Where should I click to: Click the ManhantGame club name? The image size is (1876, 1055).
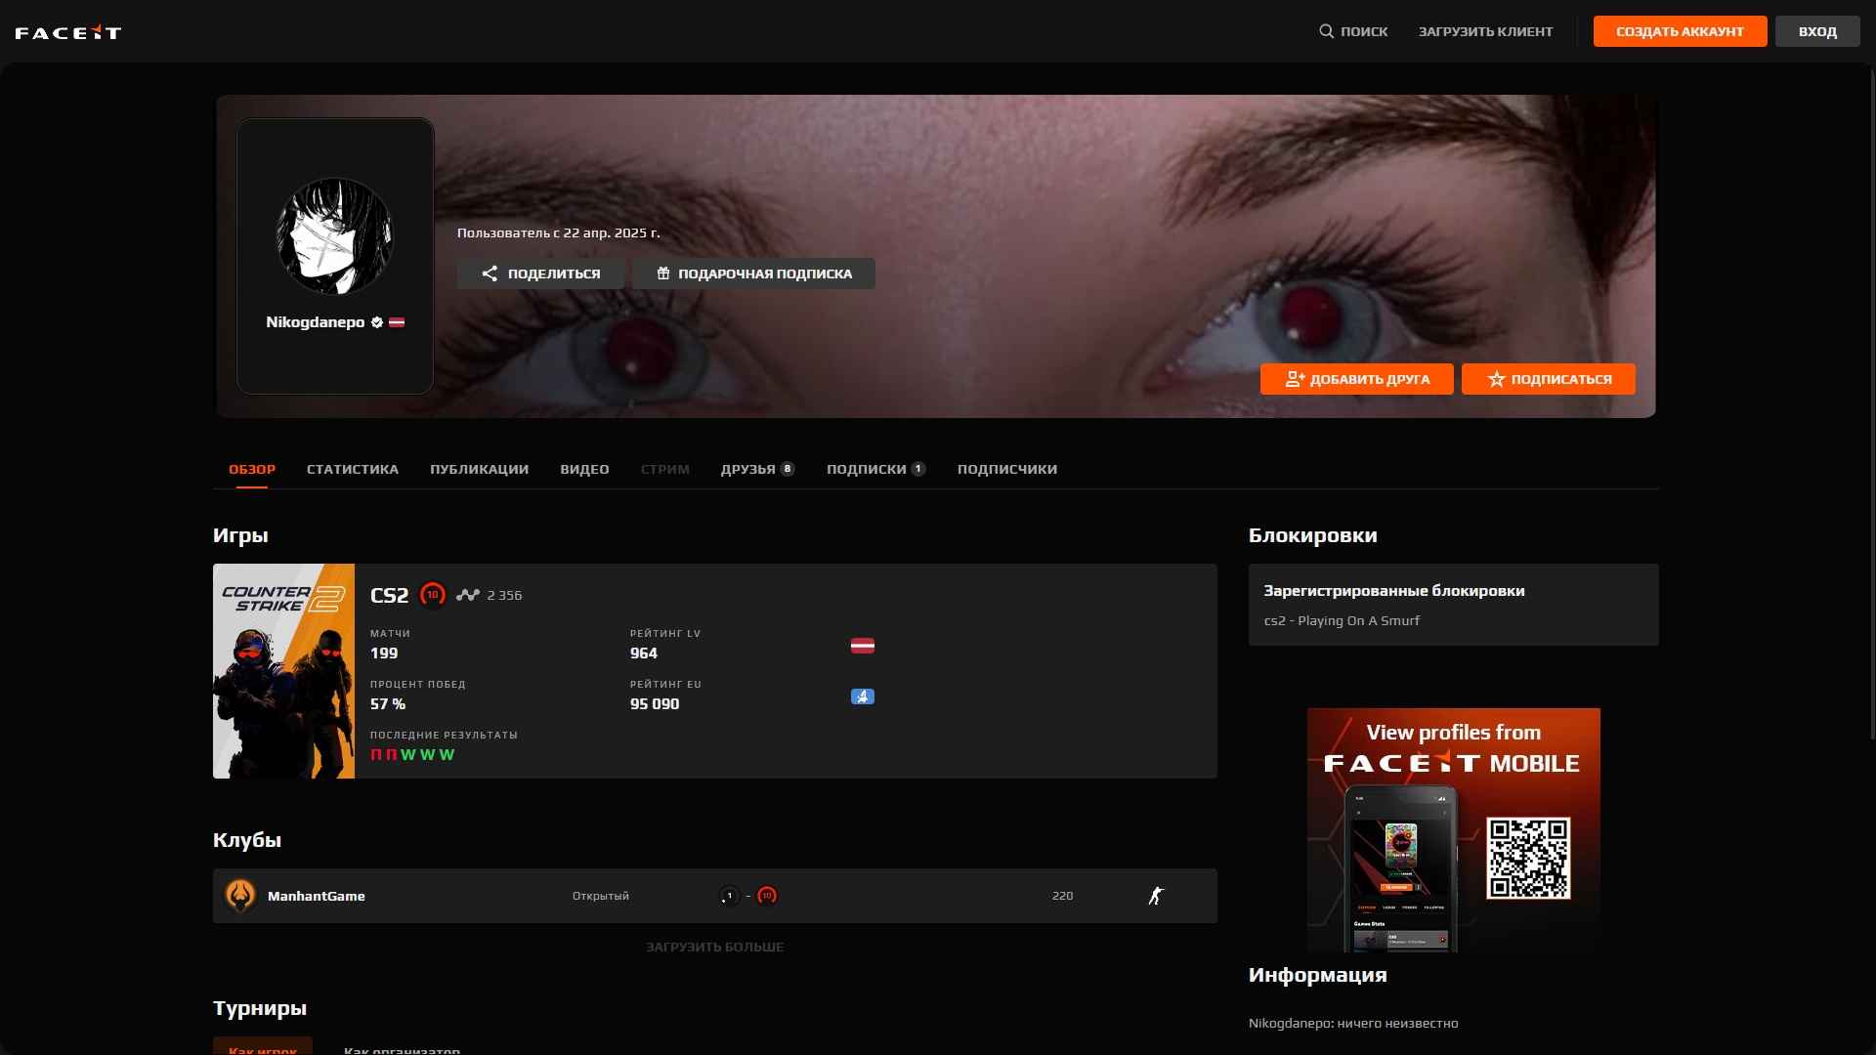pyautogui.click(x=317, y=896)
